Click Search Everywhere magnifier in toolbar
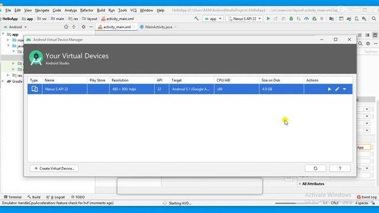The height and width of the screenshot is (213, 379). (374, 18)
